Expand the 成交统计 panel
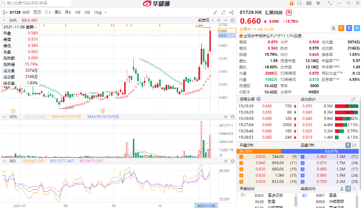This screenshot has width=361, height=208. tap(353, 99)
